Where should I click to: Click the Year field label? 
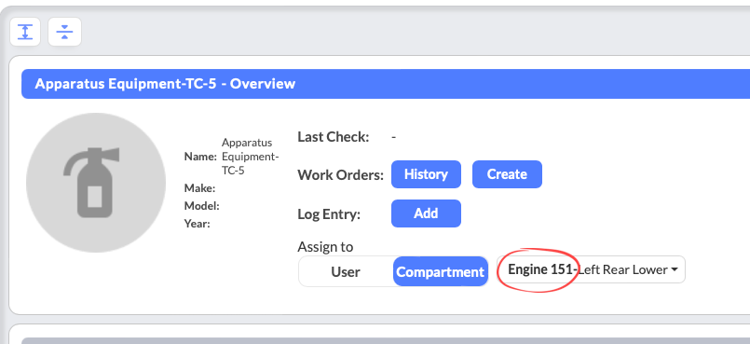click(198, 224)
